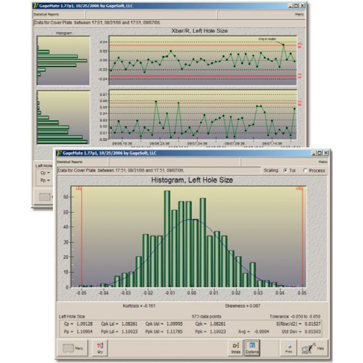Viewport: 363px width, 363px height.
Task: Click the upper Histogram thumbnail panel
Action: (63, 61)
